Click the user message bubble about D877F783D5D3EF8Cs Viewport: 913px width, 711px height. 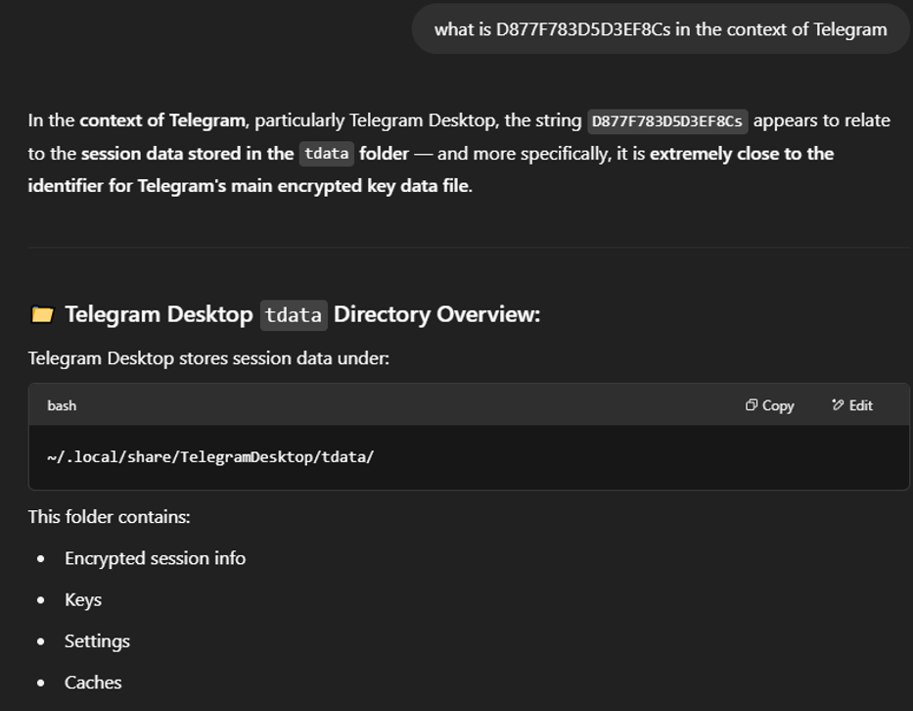coord(661,29)
